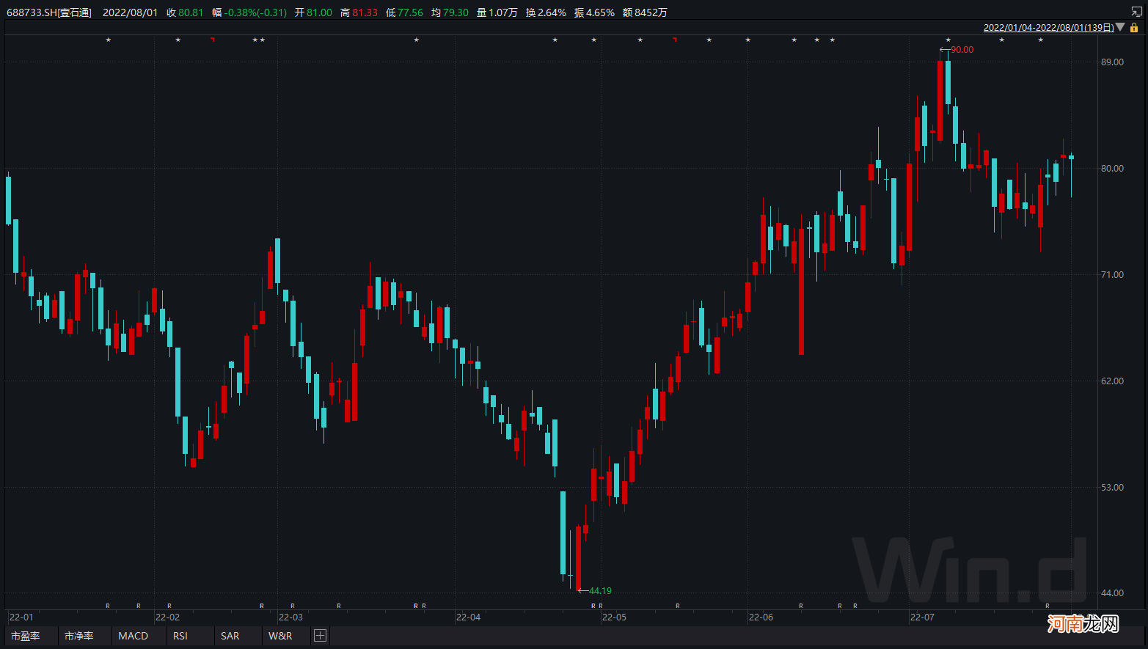This screenshot has width=1148, height=649.
Task: Click the last star marker in July
Action: [x=1040, y=40]
